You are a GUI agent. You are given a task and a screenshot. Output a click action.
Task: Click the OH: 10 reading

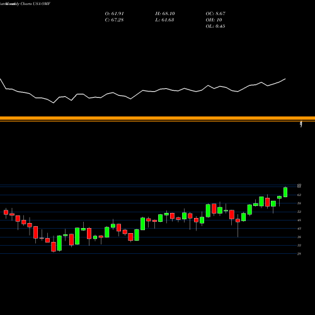(214, 20)
